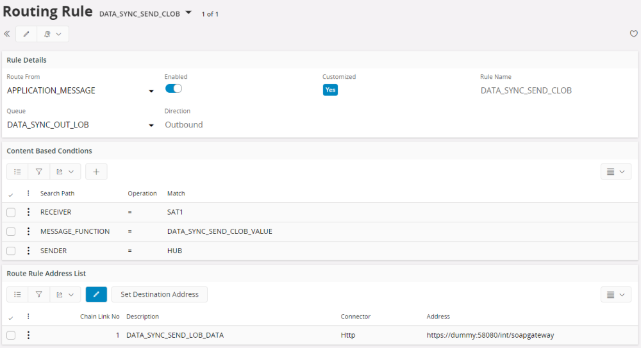
Task: Open the Route From dropdown
Action: (151, 91)
